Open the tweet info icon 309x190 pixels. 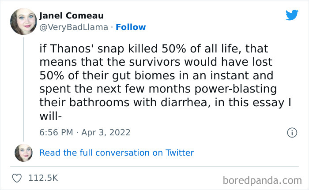pyautogui.click(x=291, y=132)
